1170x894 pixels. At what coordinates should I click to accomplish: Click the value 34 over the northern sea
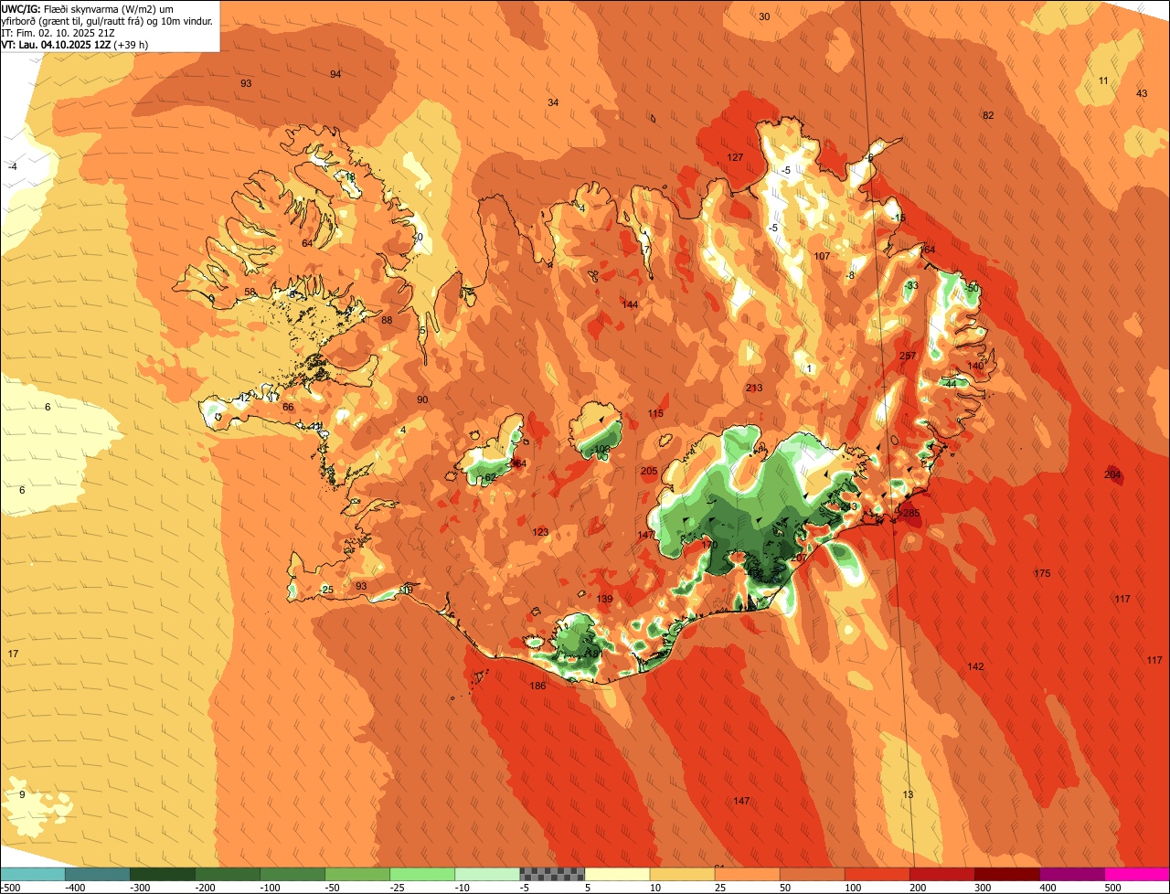(553, 102)
